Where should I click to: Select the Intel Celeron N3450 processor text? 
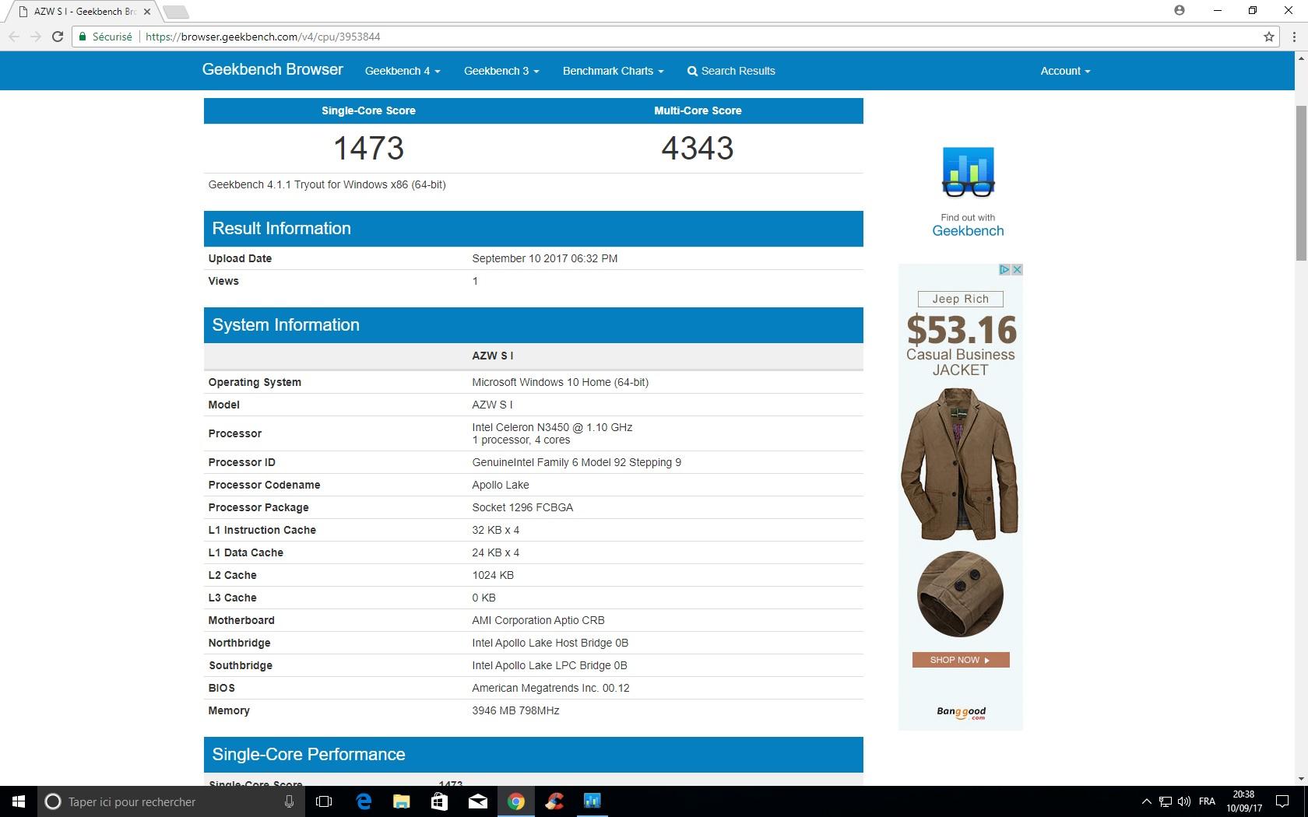(x=552, y=427)
